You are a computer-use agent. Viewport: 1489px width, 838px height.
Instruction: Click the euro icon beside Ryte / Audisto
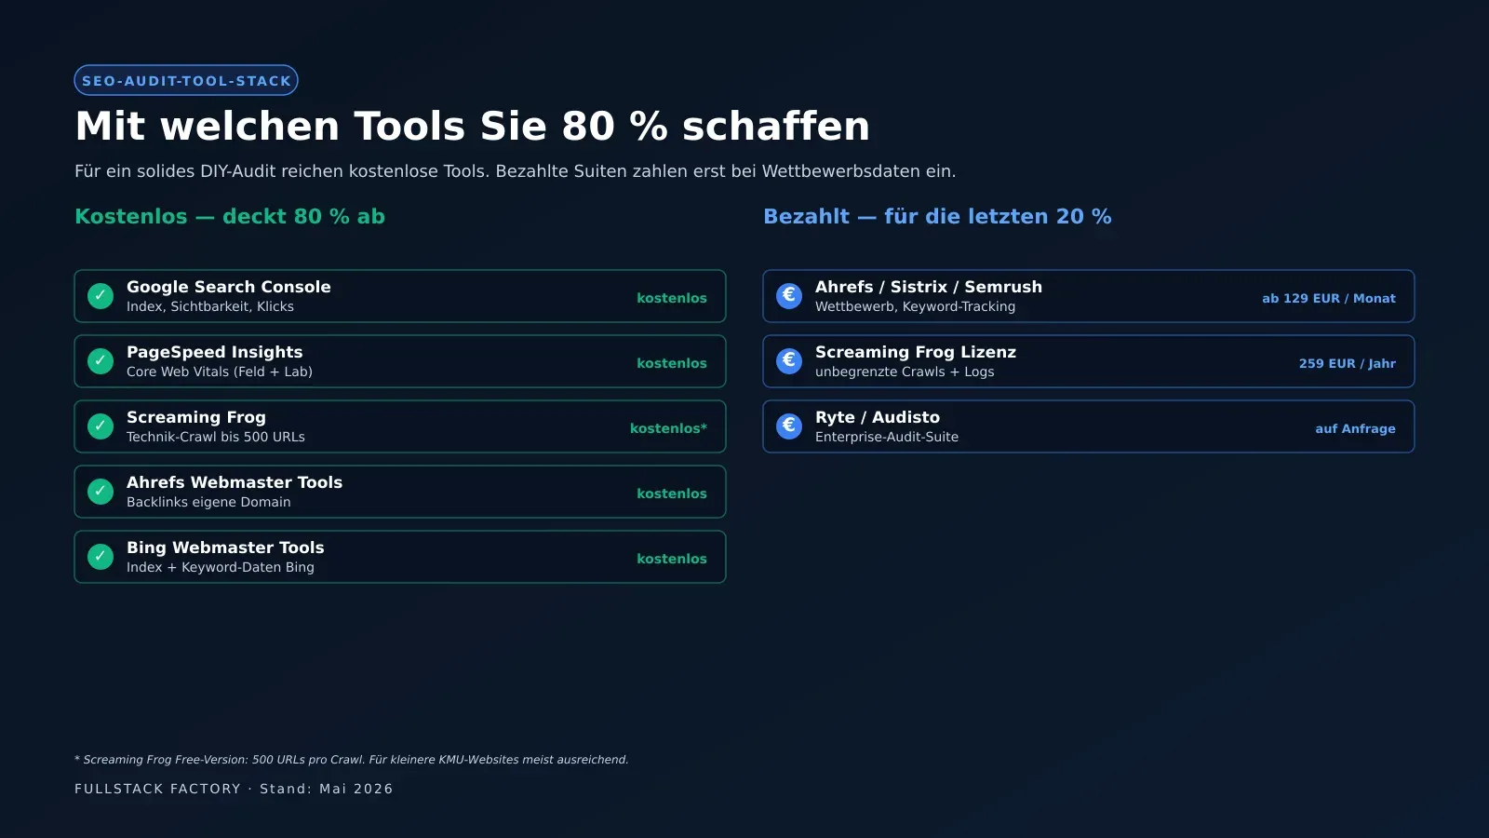789,426
